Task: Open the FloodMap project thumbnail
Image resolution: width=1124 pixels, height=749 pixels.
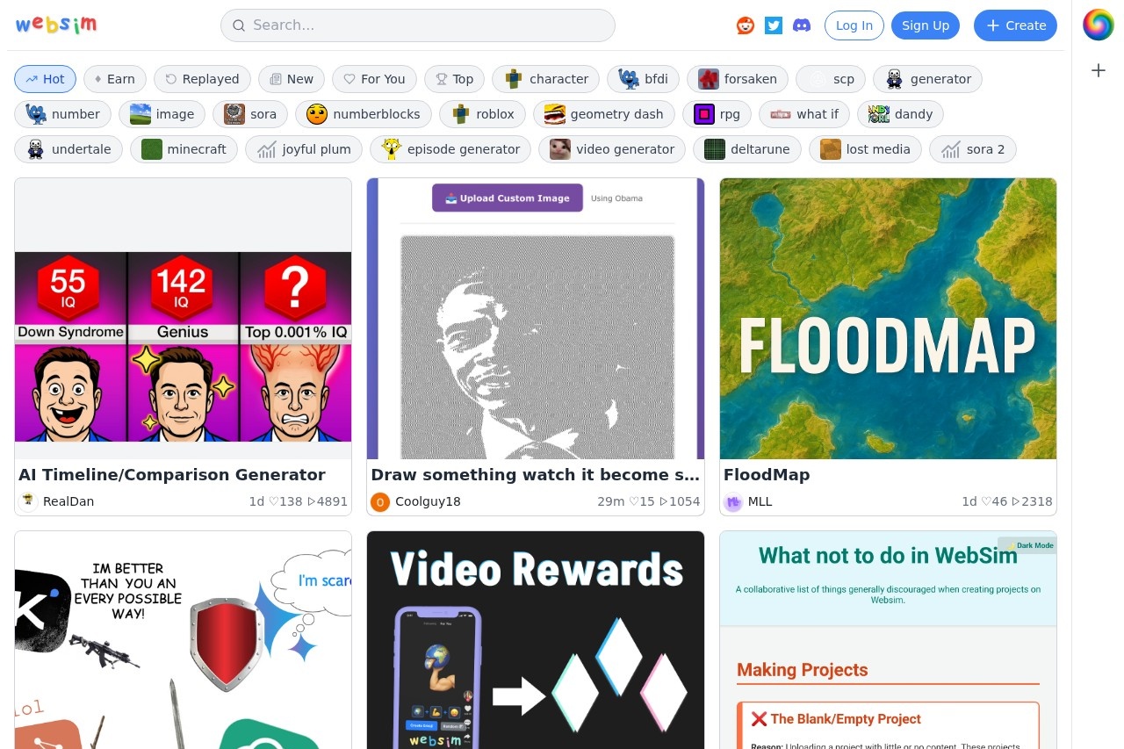Action: [888, 319]
